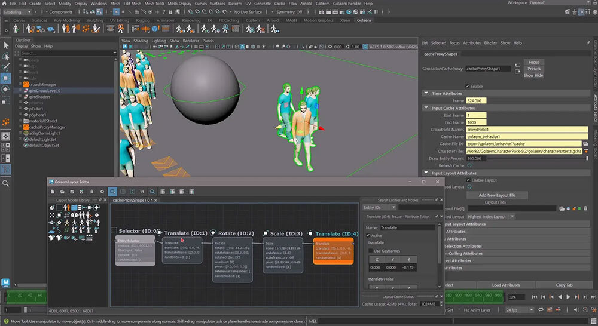Toggle the Enable checkbox in the Attribute Editor

pyautogui.click(x=467, y=87)
